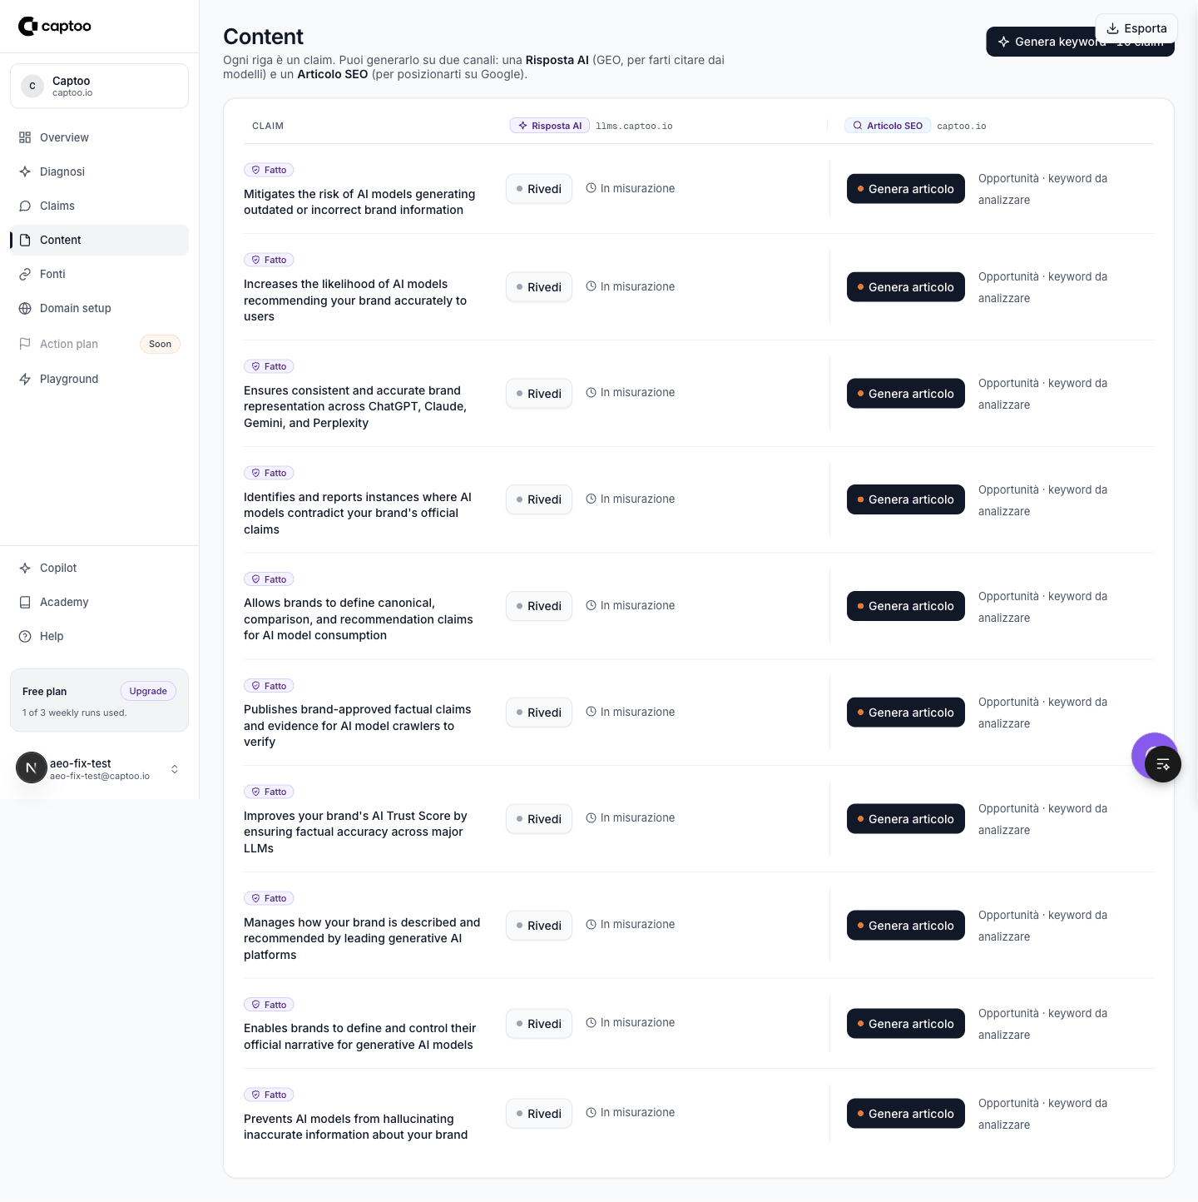Open Diagnosi sparkle icon in sidebar
Screen dimensions: 1198x1202
[25, 171]
